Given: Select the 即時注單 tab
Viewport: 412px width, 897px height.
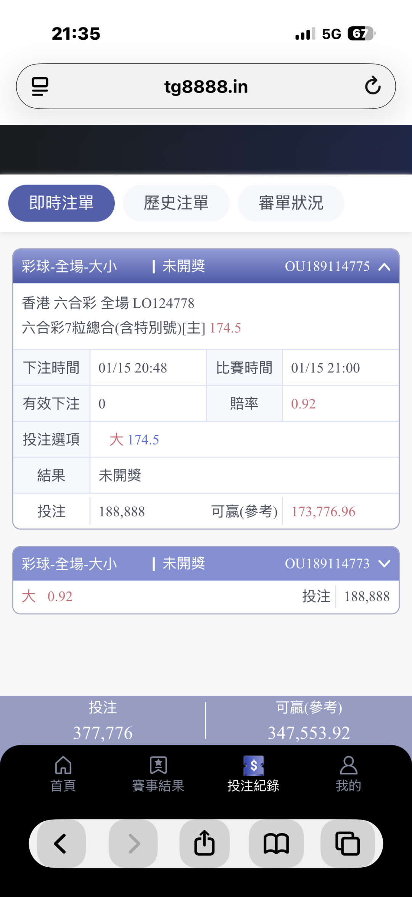Looking at the screenshot, I should (x=61, y=203).
